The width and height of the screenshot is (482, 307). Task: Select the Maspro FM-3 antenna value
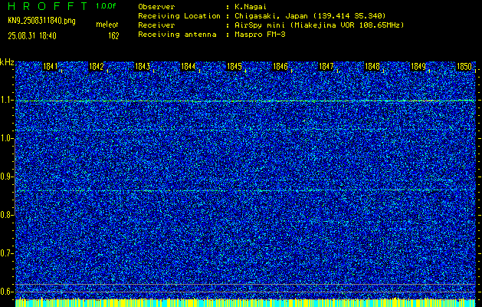coord(260,35)
